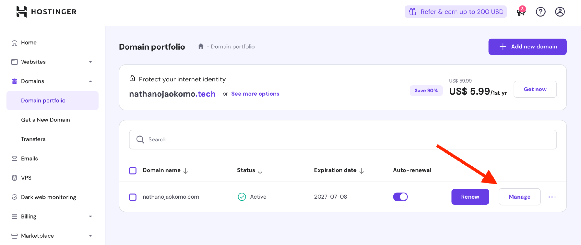The height and width of the screenshot is (245, 581).
Task: Click the home breadcrumb icon
Action: (201, 46)
